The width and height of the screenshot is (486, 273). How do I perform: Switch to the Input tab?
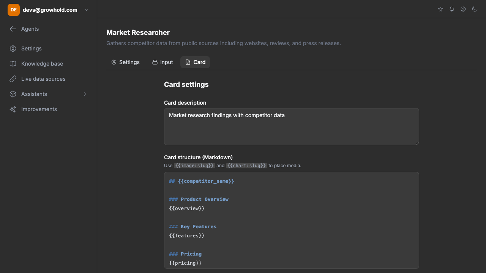pyautogui.click(x=163, y=62)
